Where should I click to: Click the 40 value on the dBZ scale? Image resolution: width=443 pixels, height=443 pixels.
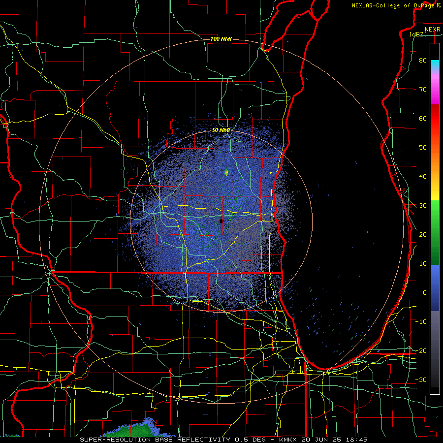[423, 177]
